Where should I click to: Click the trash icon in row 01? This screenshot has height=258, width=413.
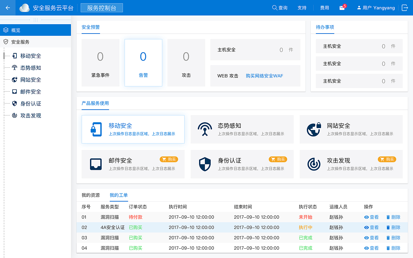(388, 217)
